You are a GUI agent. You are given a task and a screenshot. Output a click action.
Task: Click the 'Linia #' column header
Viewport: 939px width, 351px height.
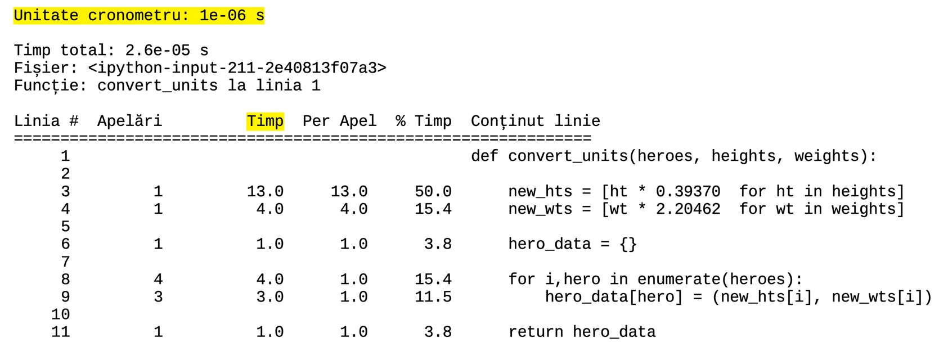pos(46,121)
